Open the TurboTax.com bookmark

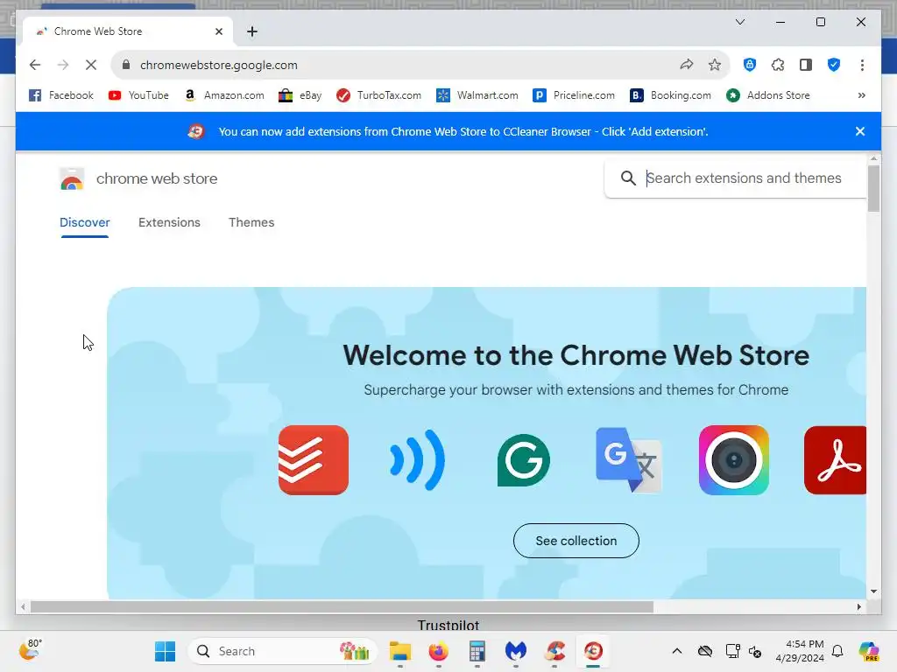click(378, 95)
